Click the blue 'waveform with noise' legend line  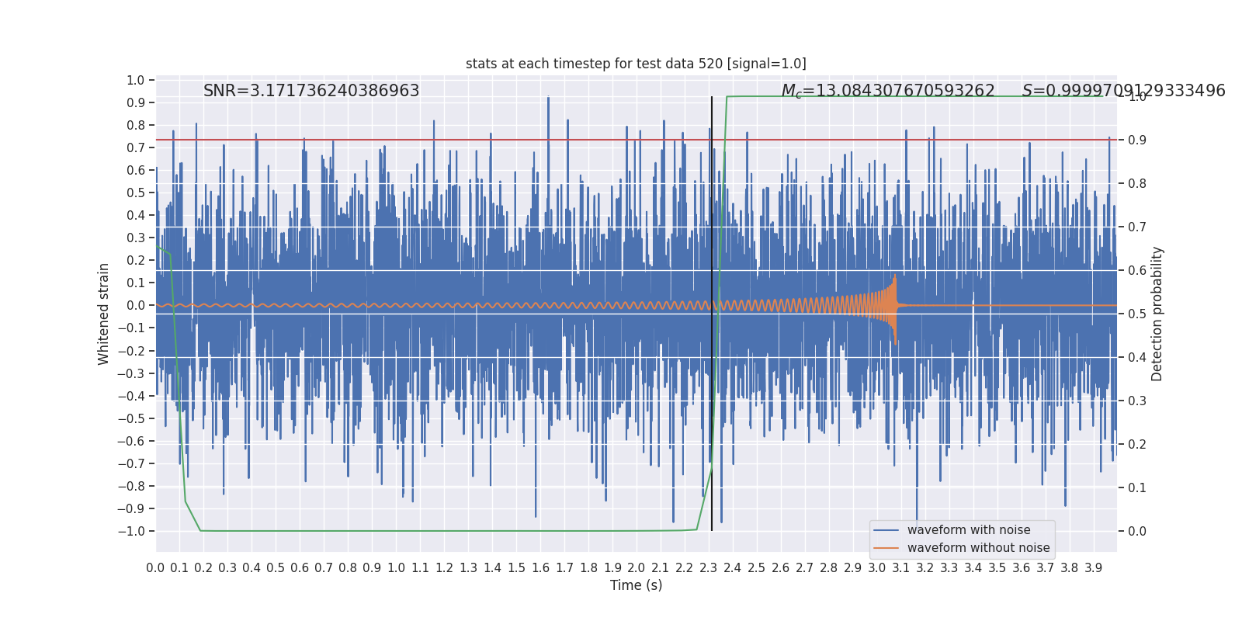click(x=886, y=530)
